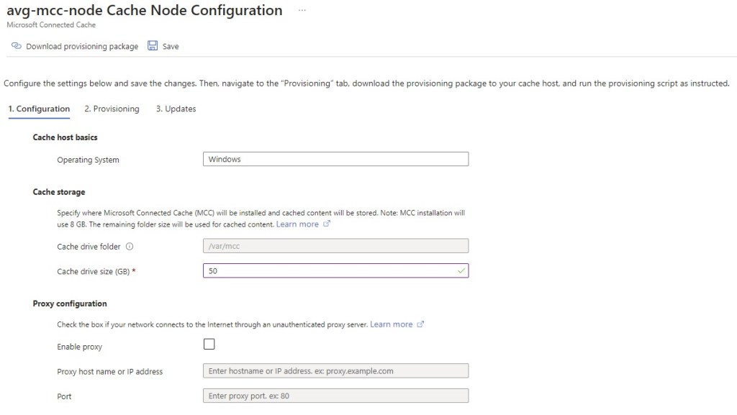Viewport: 737px width, 415px height.
Task: Follow the Learn more link about proxy servers
Action: tap(391, 324)
